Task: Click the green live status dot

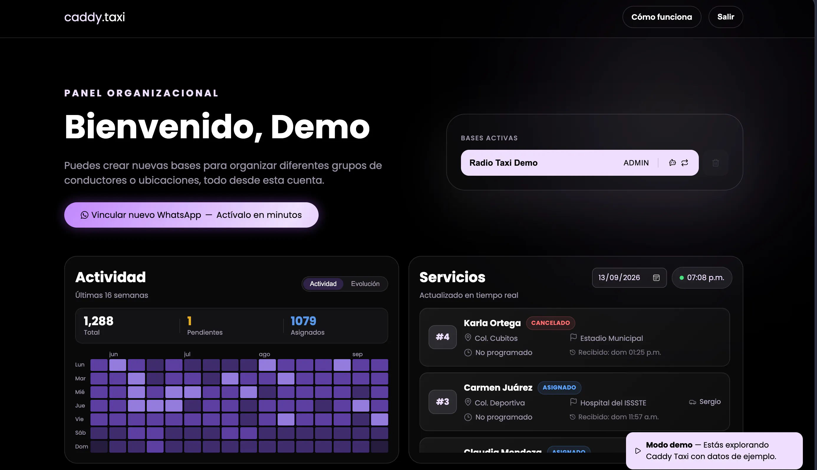Action: pos(681,278)
